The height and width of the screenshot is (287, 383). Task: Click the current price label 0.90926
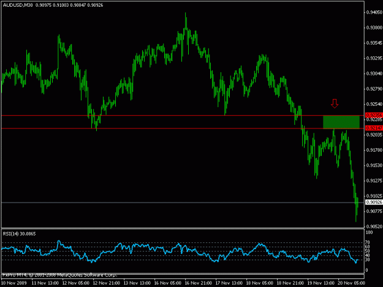point(374,202)
